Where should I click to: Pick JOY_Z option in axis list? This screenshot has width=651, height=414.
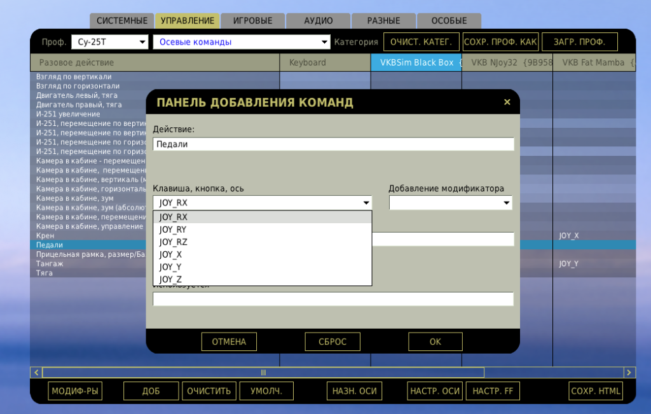pos(170,279)
